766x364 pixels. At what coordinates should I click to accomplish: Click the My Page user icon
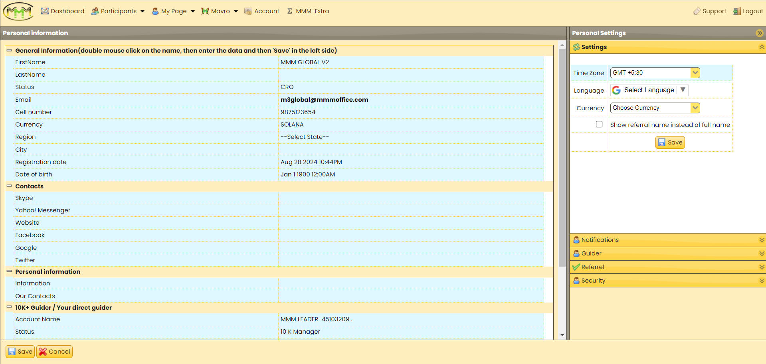(155, 11)
